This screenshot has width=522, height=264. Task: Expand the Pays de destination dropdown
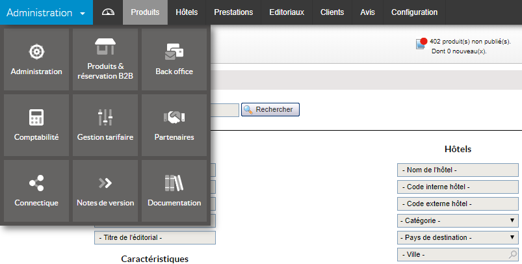coord(458,237)
